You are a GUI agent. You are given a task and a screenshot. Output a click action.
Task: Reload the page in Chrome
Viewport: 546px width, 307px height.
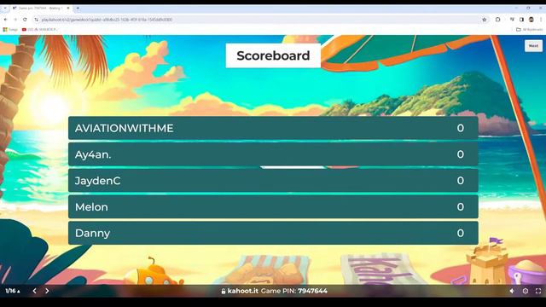point(25,20)
